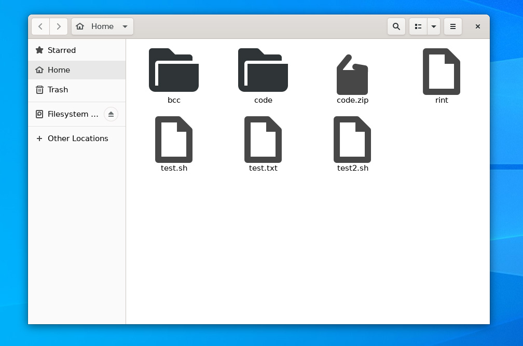Select the rint file
The width and height of the screenshot is (523, 346).
coord(442,72)
